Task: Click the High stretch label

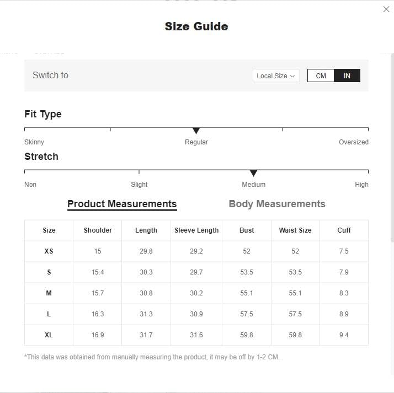Action: (361, 185)
